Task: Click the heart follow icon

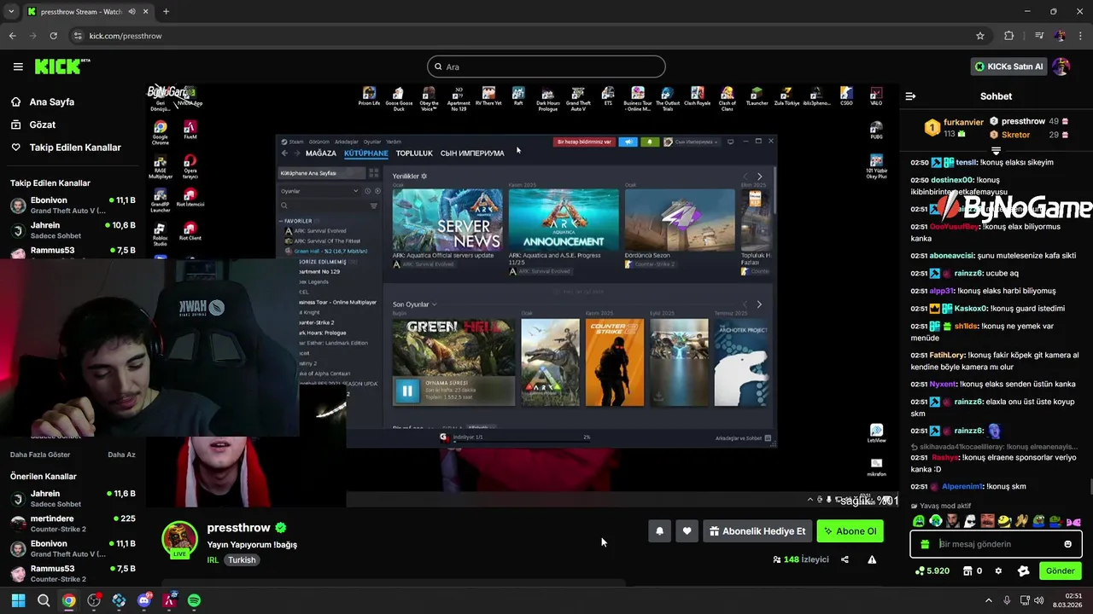Action: pos(687,531)
